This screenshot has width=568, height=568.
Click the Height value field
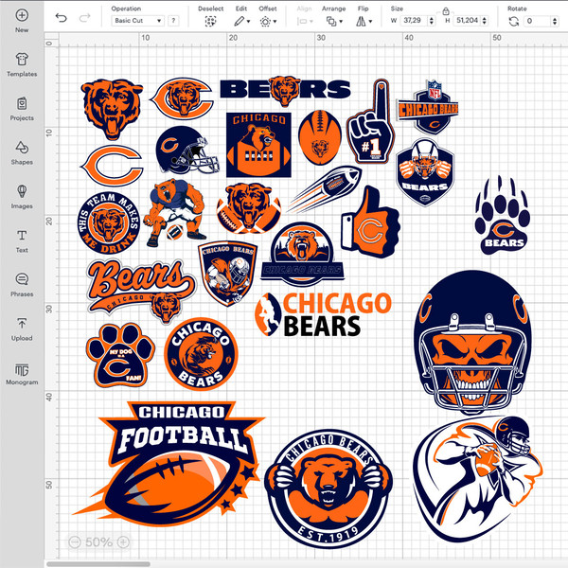(x=467, y=21)
